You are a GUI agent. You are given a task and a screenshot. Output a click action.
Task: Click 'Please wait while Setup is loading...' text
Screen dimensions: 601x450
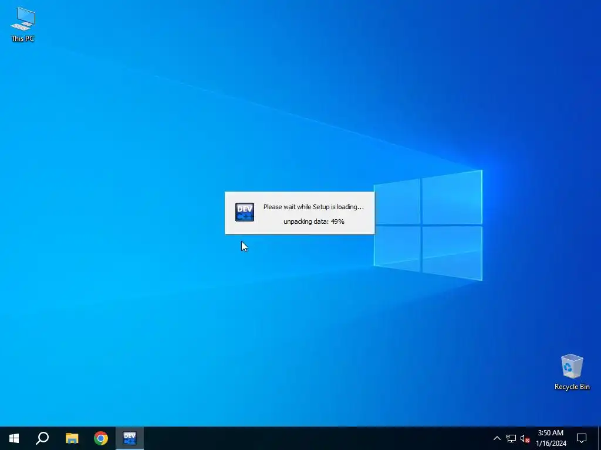(x=313, y=207)
